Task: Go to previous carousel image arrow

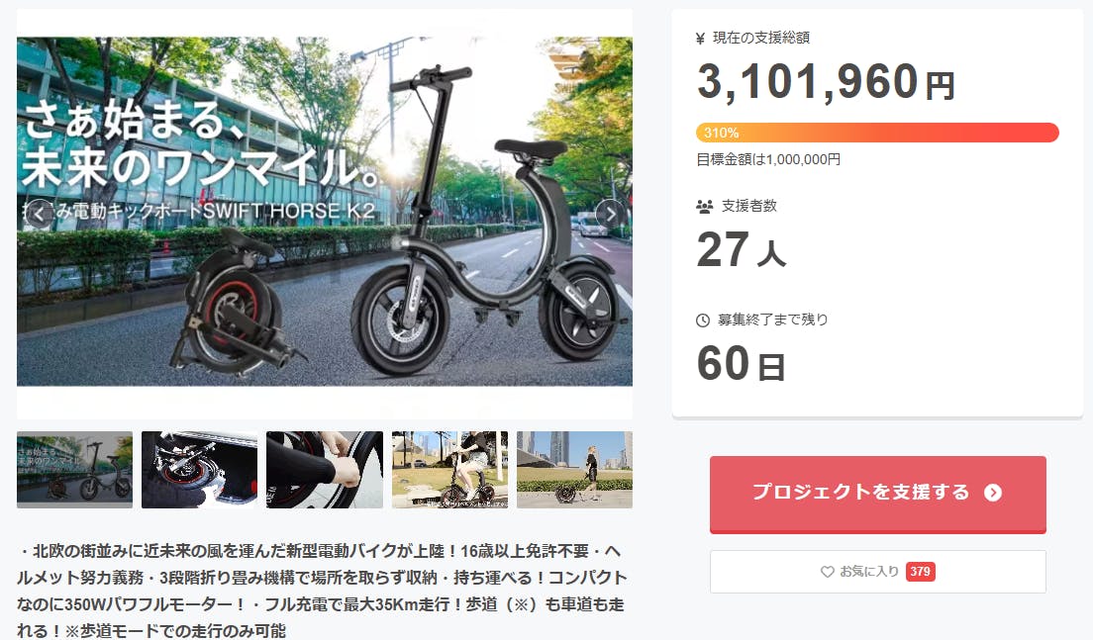Action: [x=39, y=214]
